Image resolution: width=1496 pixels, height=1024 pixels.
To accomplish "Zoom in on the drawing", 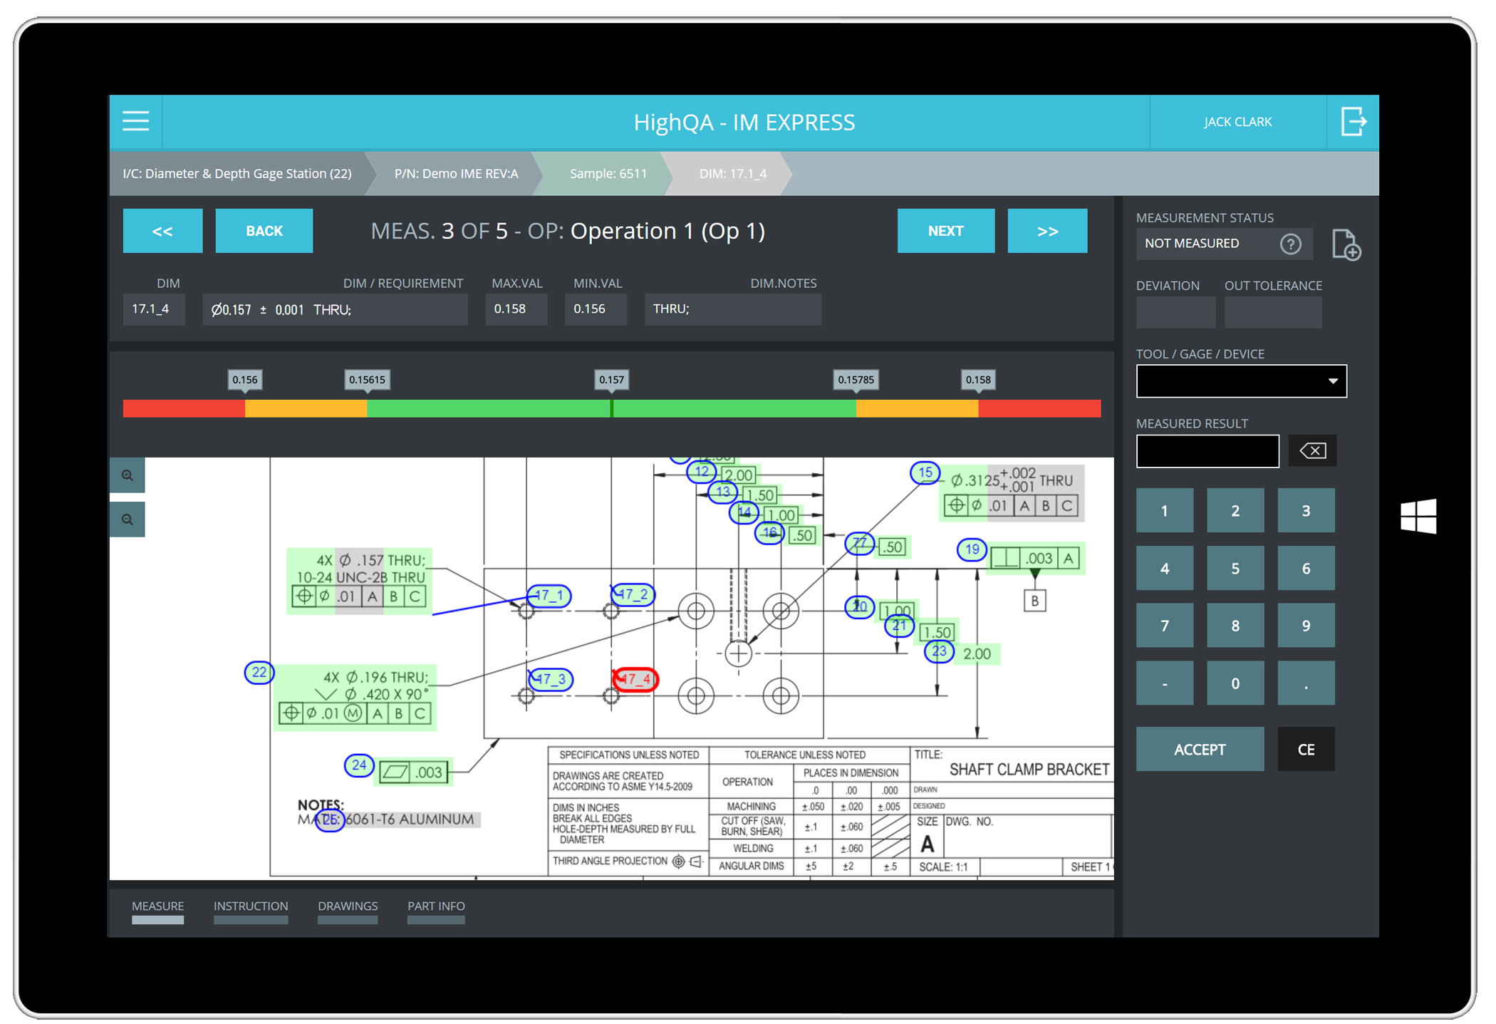I will tap(128, 475).
